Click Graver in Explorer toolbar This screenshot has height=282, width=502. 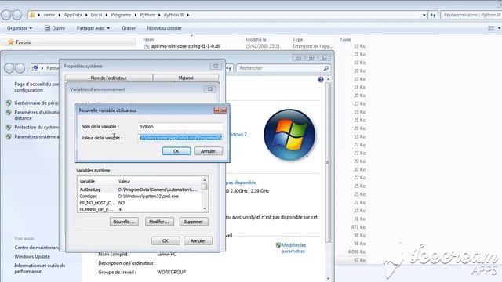[129, 28]
